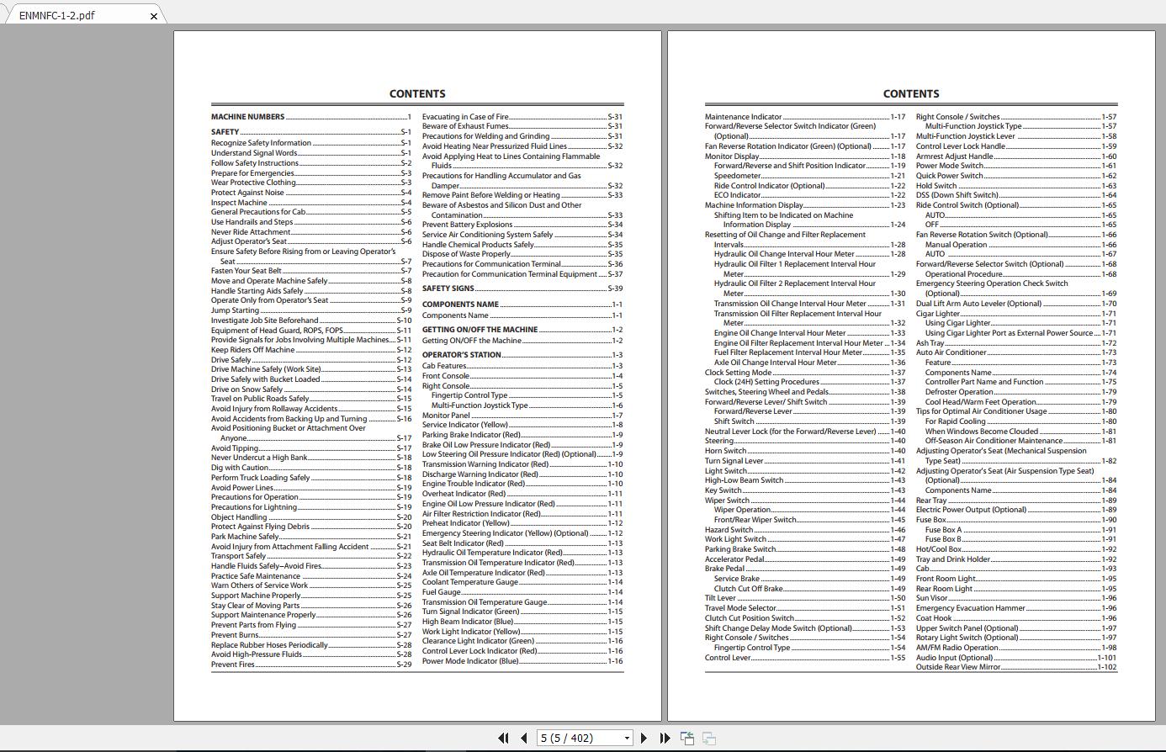
Task: Click the Power Mode Switch entry
Action: pyautogui.click(x=1016, y=166)
